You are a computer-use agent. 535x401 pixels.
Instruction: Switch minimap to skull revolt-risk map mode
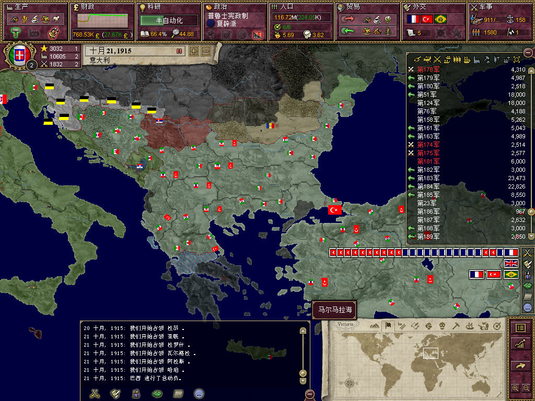pyautogui.click(x=442, y=326)
